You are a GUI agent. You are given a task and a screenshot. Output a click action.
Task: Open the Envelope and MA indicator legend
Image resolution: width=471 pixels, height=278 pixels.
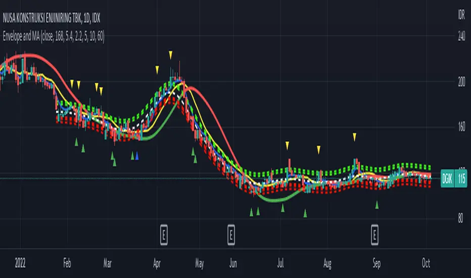click(54, 37)
